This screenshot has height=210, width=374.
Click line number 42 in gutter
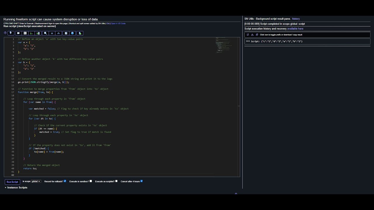[13, 175]
